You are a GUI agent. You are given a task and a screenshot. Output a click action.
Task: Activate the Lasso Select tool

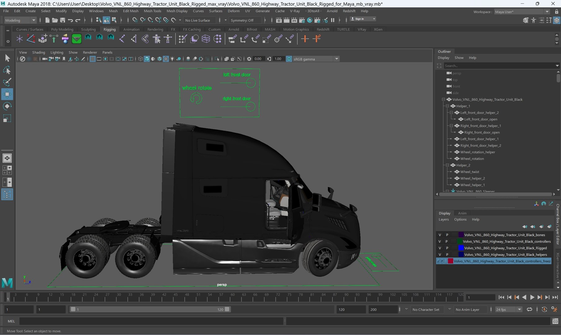click(7, 70)
